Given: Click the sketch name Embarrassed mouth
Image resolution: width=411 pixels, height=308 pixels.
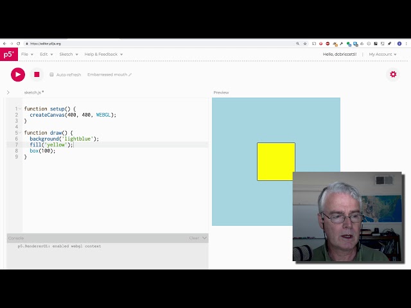Looking at the screenshot, I should tap(107, 74).
